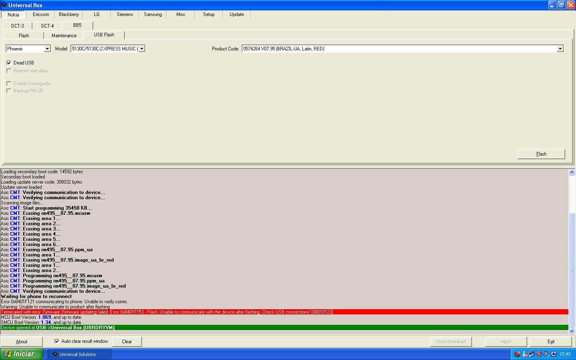
Task: Open the Windows Messenger tray icon
Action: pyautogui.click(x=525, y=354)
